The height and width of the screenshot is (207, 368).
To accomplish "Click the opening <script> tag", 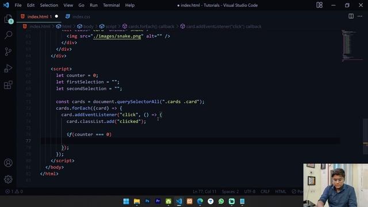I will [x=62, y=69].
